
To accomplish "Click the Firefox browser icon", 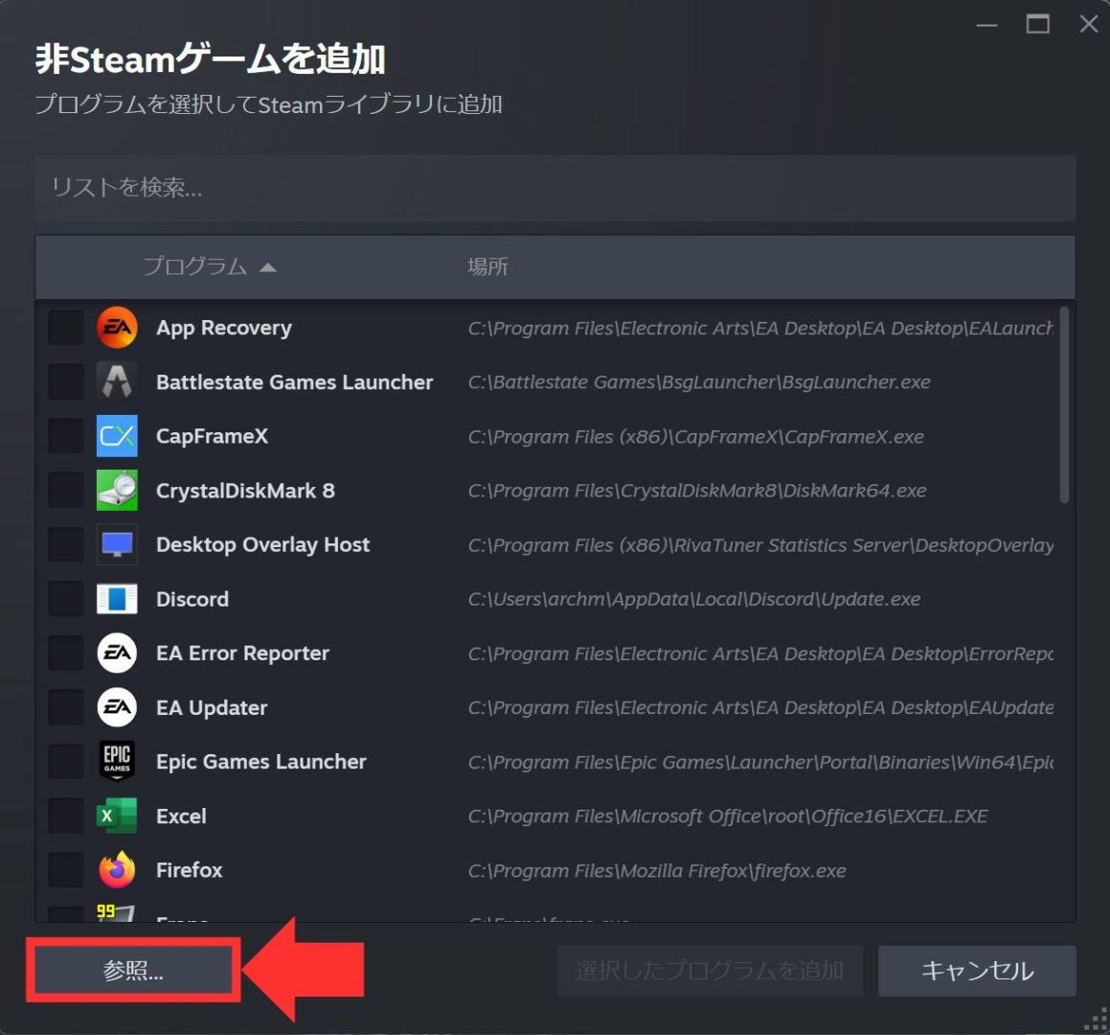I will (x=119, y=869).
